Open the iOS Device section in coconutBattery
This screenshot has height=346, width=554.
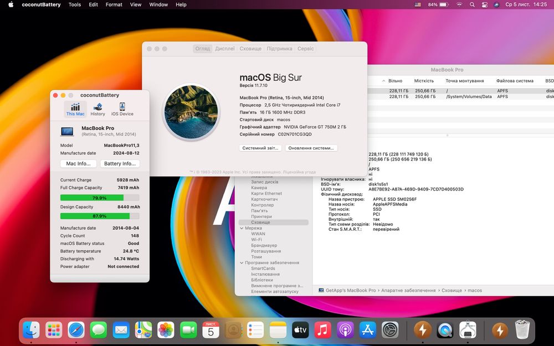coord(122,109)
